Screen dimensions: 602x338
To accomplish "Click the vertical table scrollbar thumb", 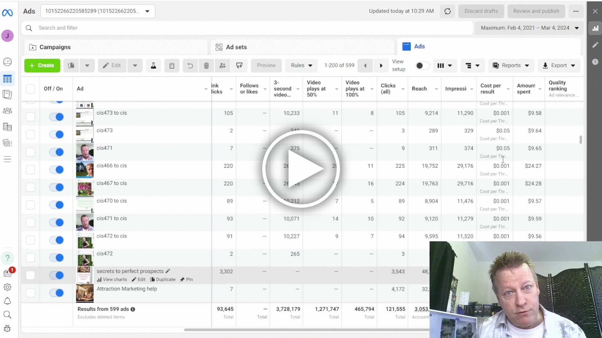I will (x=581, y=140).
